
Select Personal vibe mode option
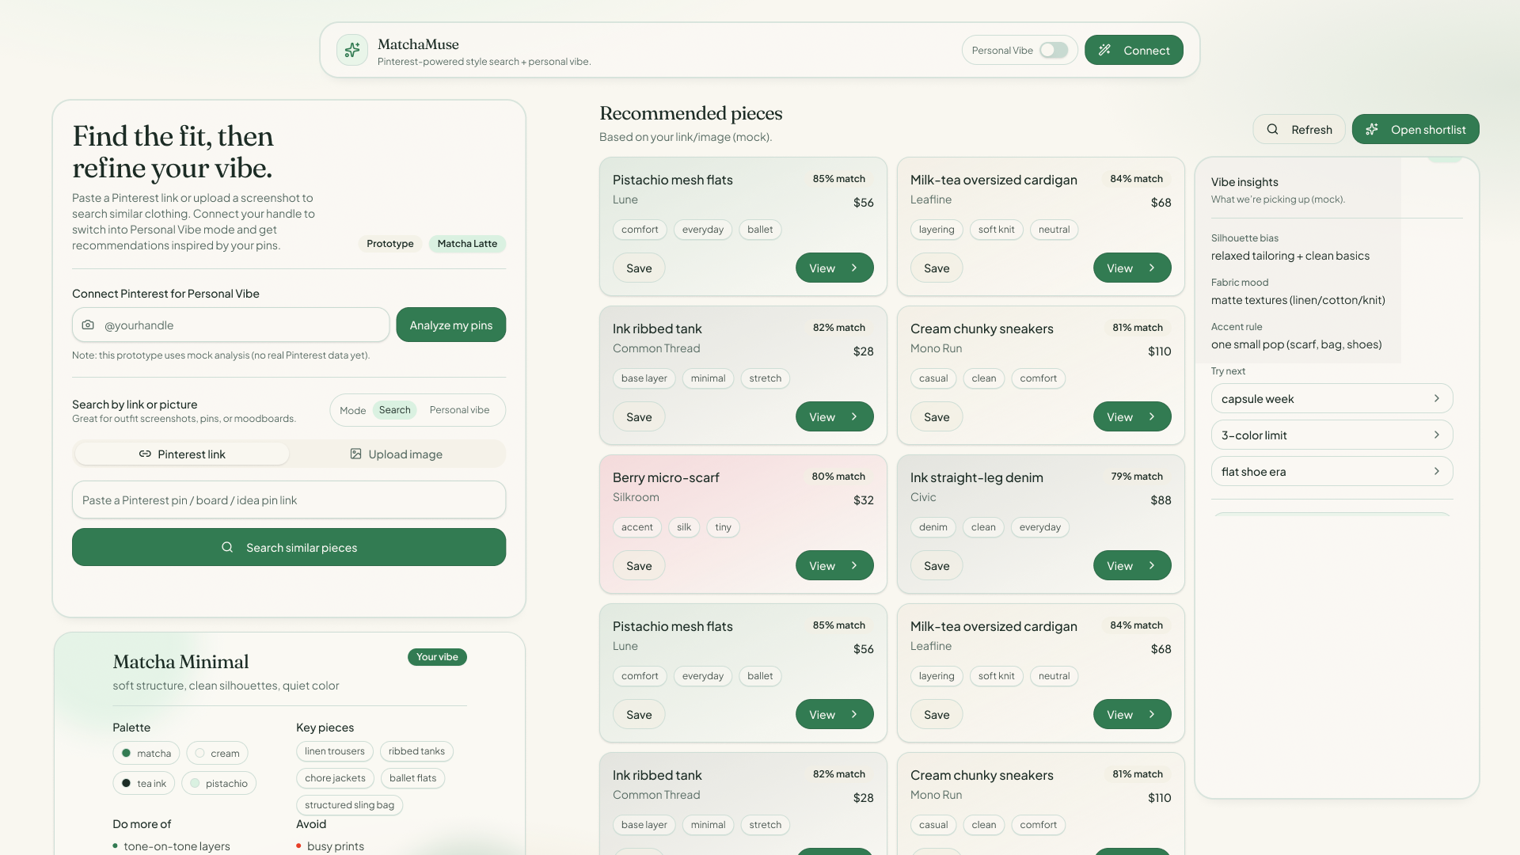point(459,410)
